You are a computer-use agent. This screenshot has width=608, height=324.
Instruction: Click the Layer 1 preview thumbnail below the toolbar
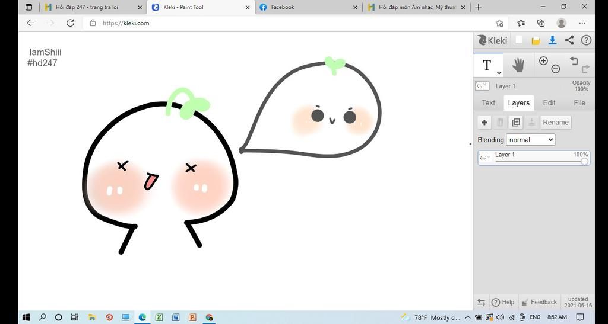point(482,86)
